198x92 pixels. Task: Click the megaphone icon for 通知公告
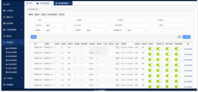[x=4, y=17]
